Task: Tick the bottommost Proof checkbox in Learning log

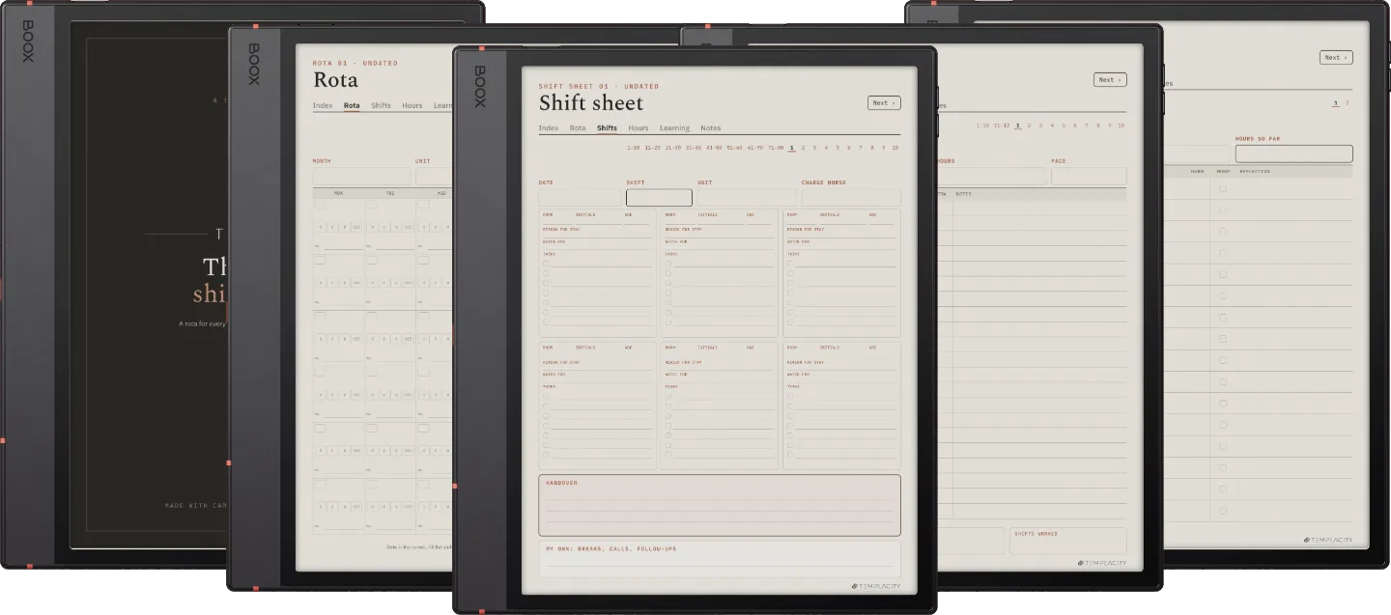Action: (1223, 511)
